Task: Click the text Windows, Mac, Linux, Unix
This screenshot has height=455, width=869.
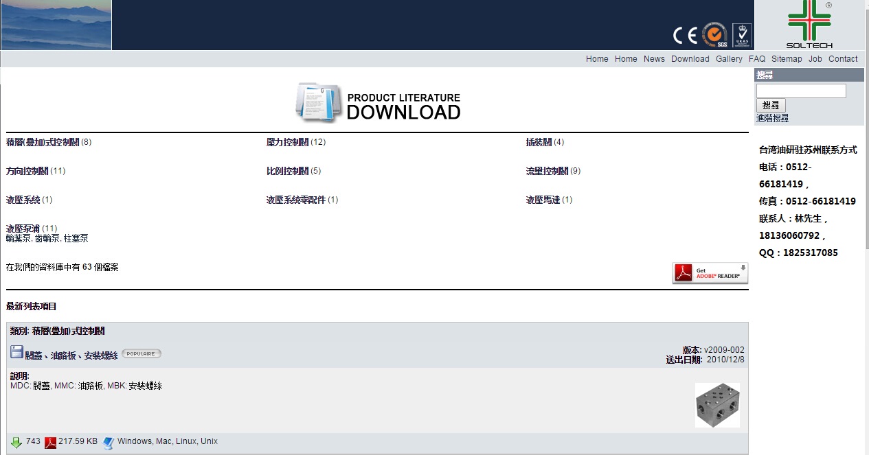Action: point(168,441)
